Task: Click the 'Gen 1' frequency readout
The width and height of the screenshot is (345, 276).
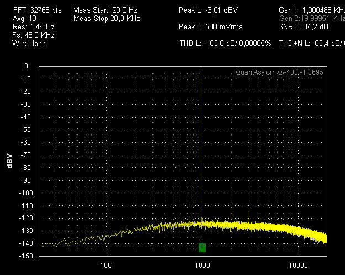Action: click(x=312, y=10)
